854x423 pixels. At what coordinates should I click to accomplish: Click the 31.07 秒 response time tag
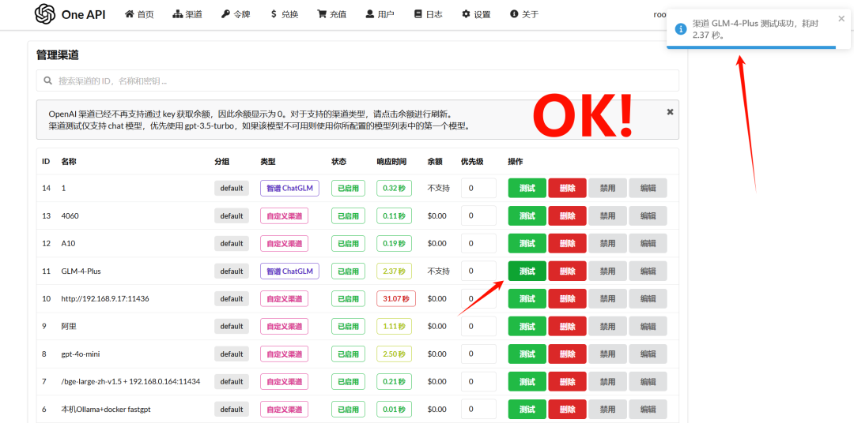(396, 298)
